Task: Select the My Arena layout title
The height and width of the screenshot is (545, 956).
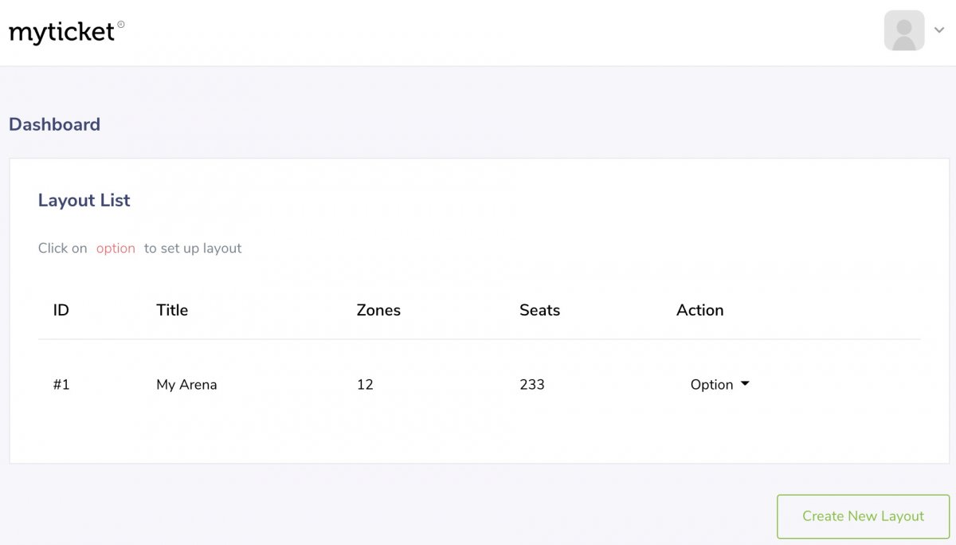Action: [186, 384]
